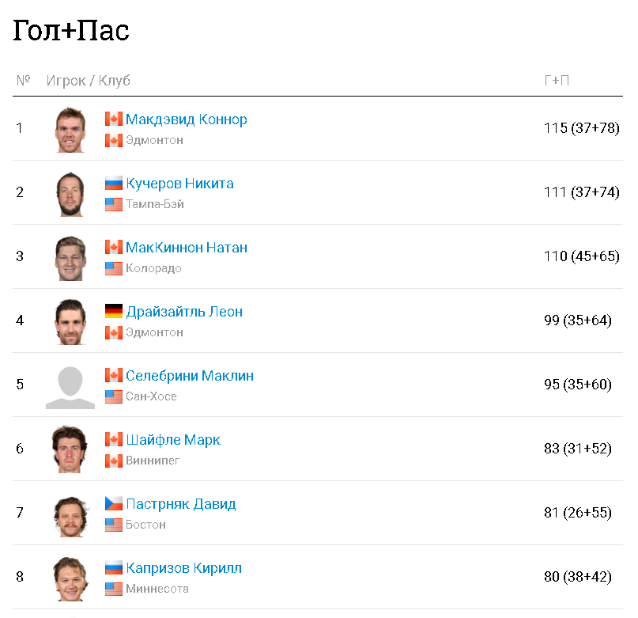The image size is (638, 618).
Task: Click the US flag next to Сан-Хосе
Action: [x=114, y=396]
